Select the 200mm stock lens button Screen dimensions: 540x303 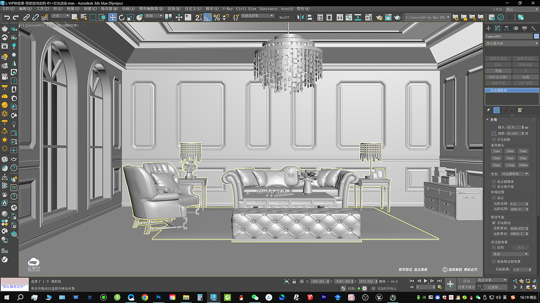point(523,165)
